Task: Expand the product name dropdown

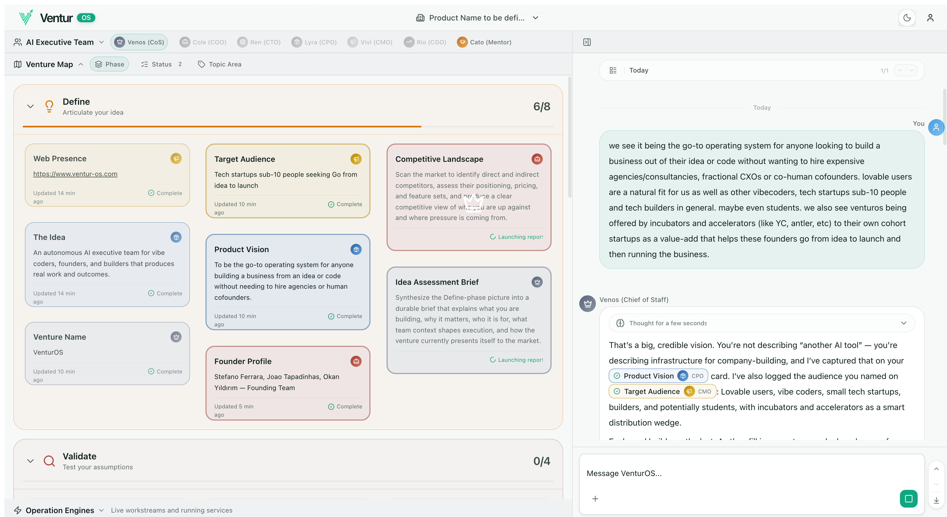Action: click(x=535, y=18)
